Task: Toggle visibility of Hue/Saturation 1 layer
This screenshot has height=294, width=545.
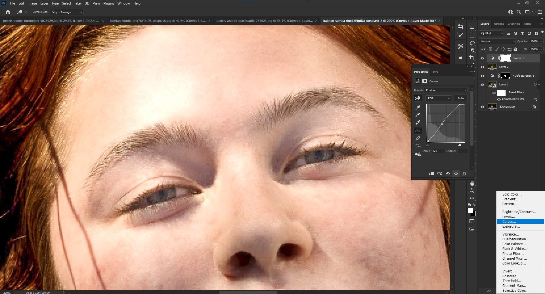Action: [x=482, y=76]
